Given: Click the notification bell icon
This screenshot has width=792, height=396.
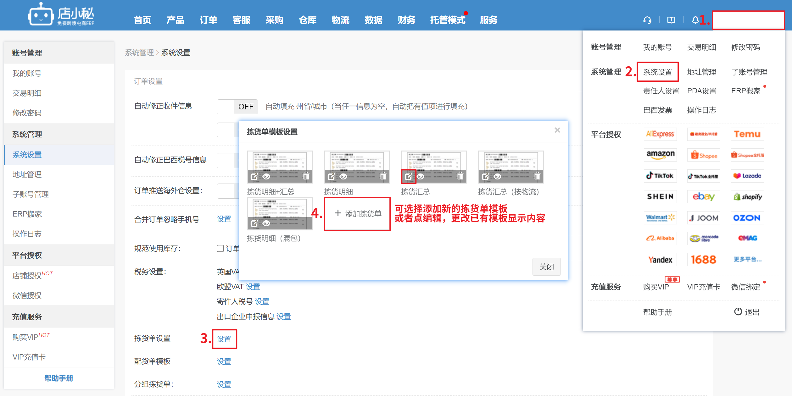Looking at the screenshot, I should pyautogui.click(x=695, y=20).
